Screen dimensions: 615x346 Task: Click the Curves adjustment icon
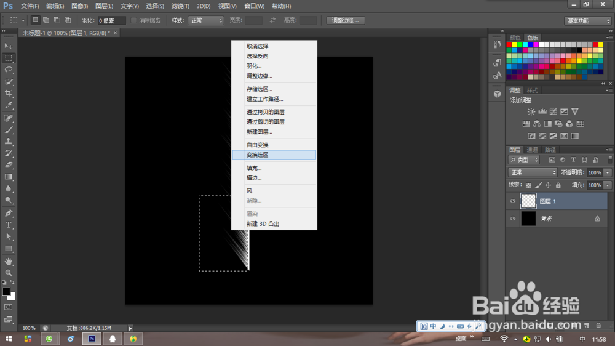(553, 111)
